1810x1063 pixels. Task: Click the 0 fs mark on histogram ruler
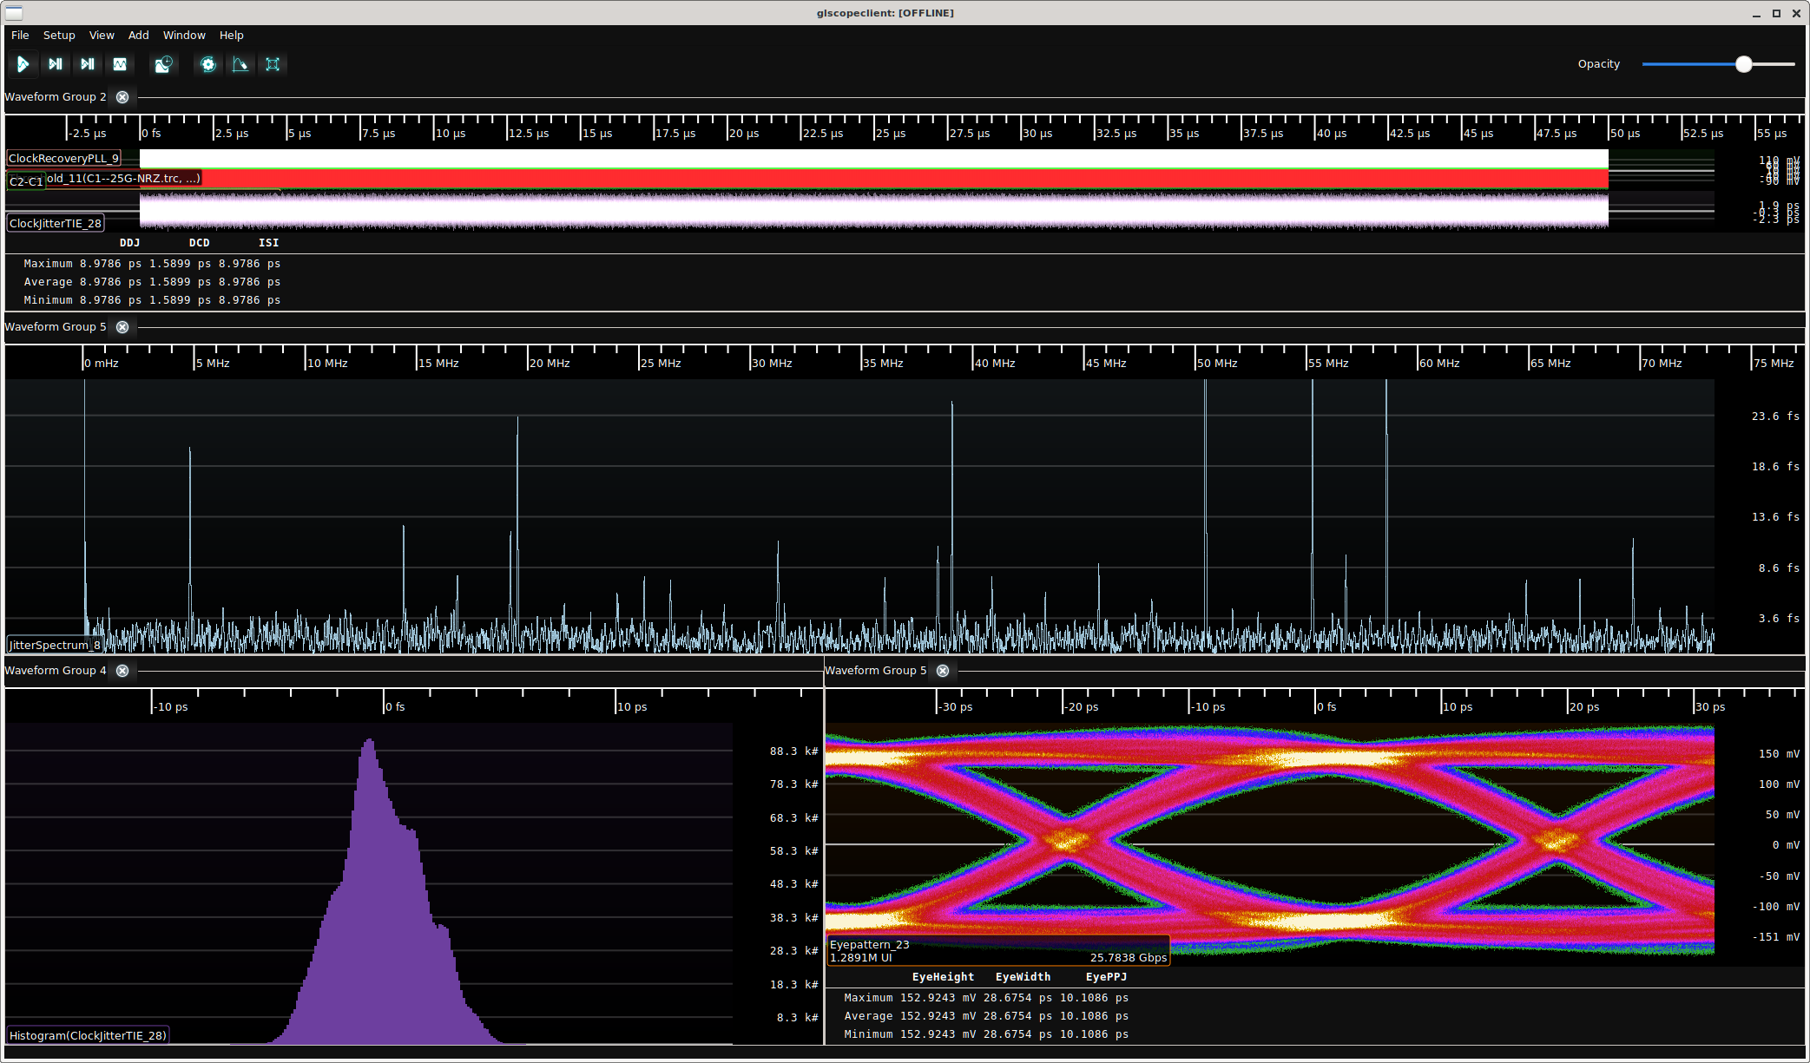pyautogui.click(x=395, y=707)
